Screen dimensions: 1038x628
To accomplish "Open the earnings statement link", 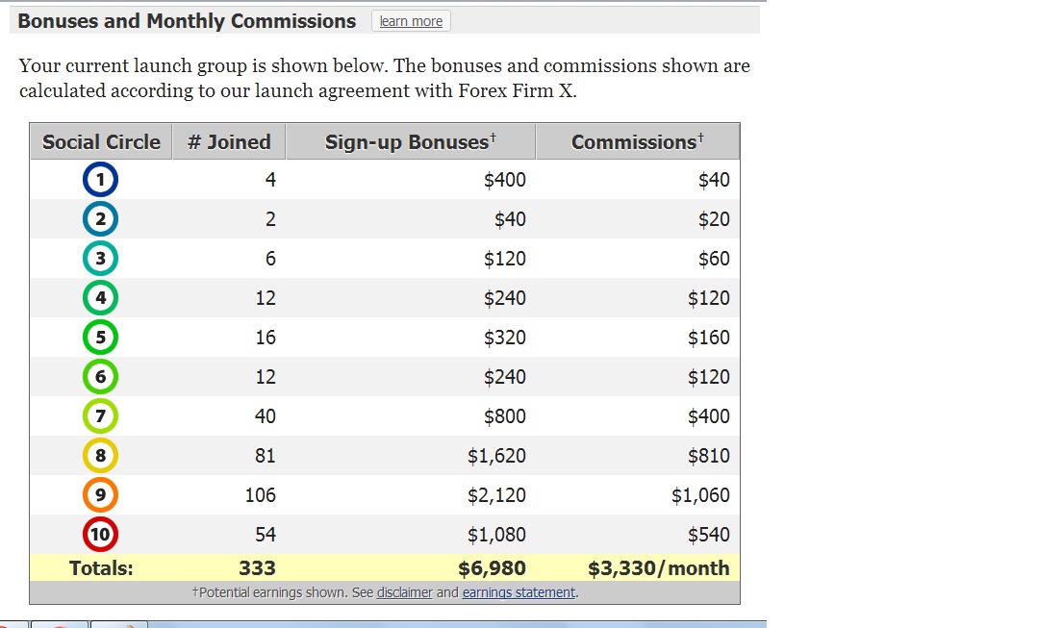I will click(x=519, y=593).
